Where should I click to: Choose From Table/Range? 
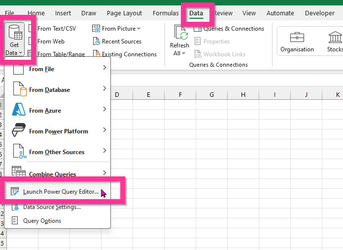tap(61, 54)
